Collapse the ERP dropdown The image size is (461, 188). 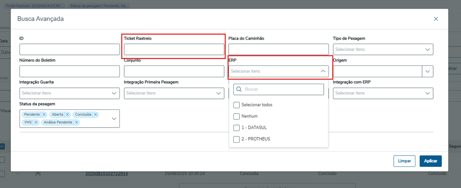click(x=323, y=71)
